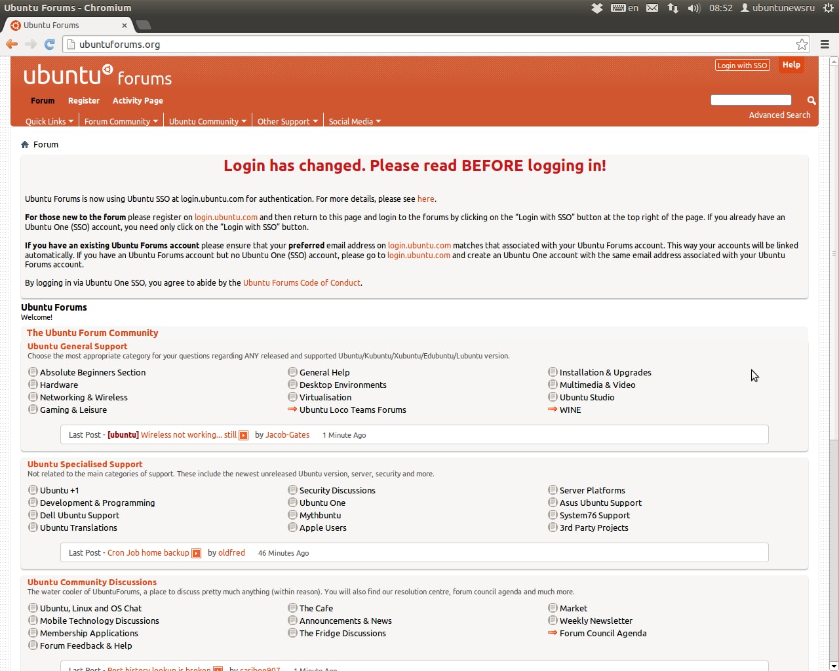
Task: Open the Ubuntu General Support heading link
Action: [x=77, y=346]
